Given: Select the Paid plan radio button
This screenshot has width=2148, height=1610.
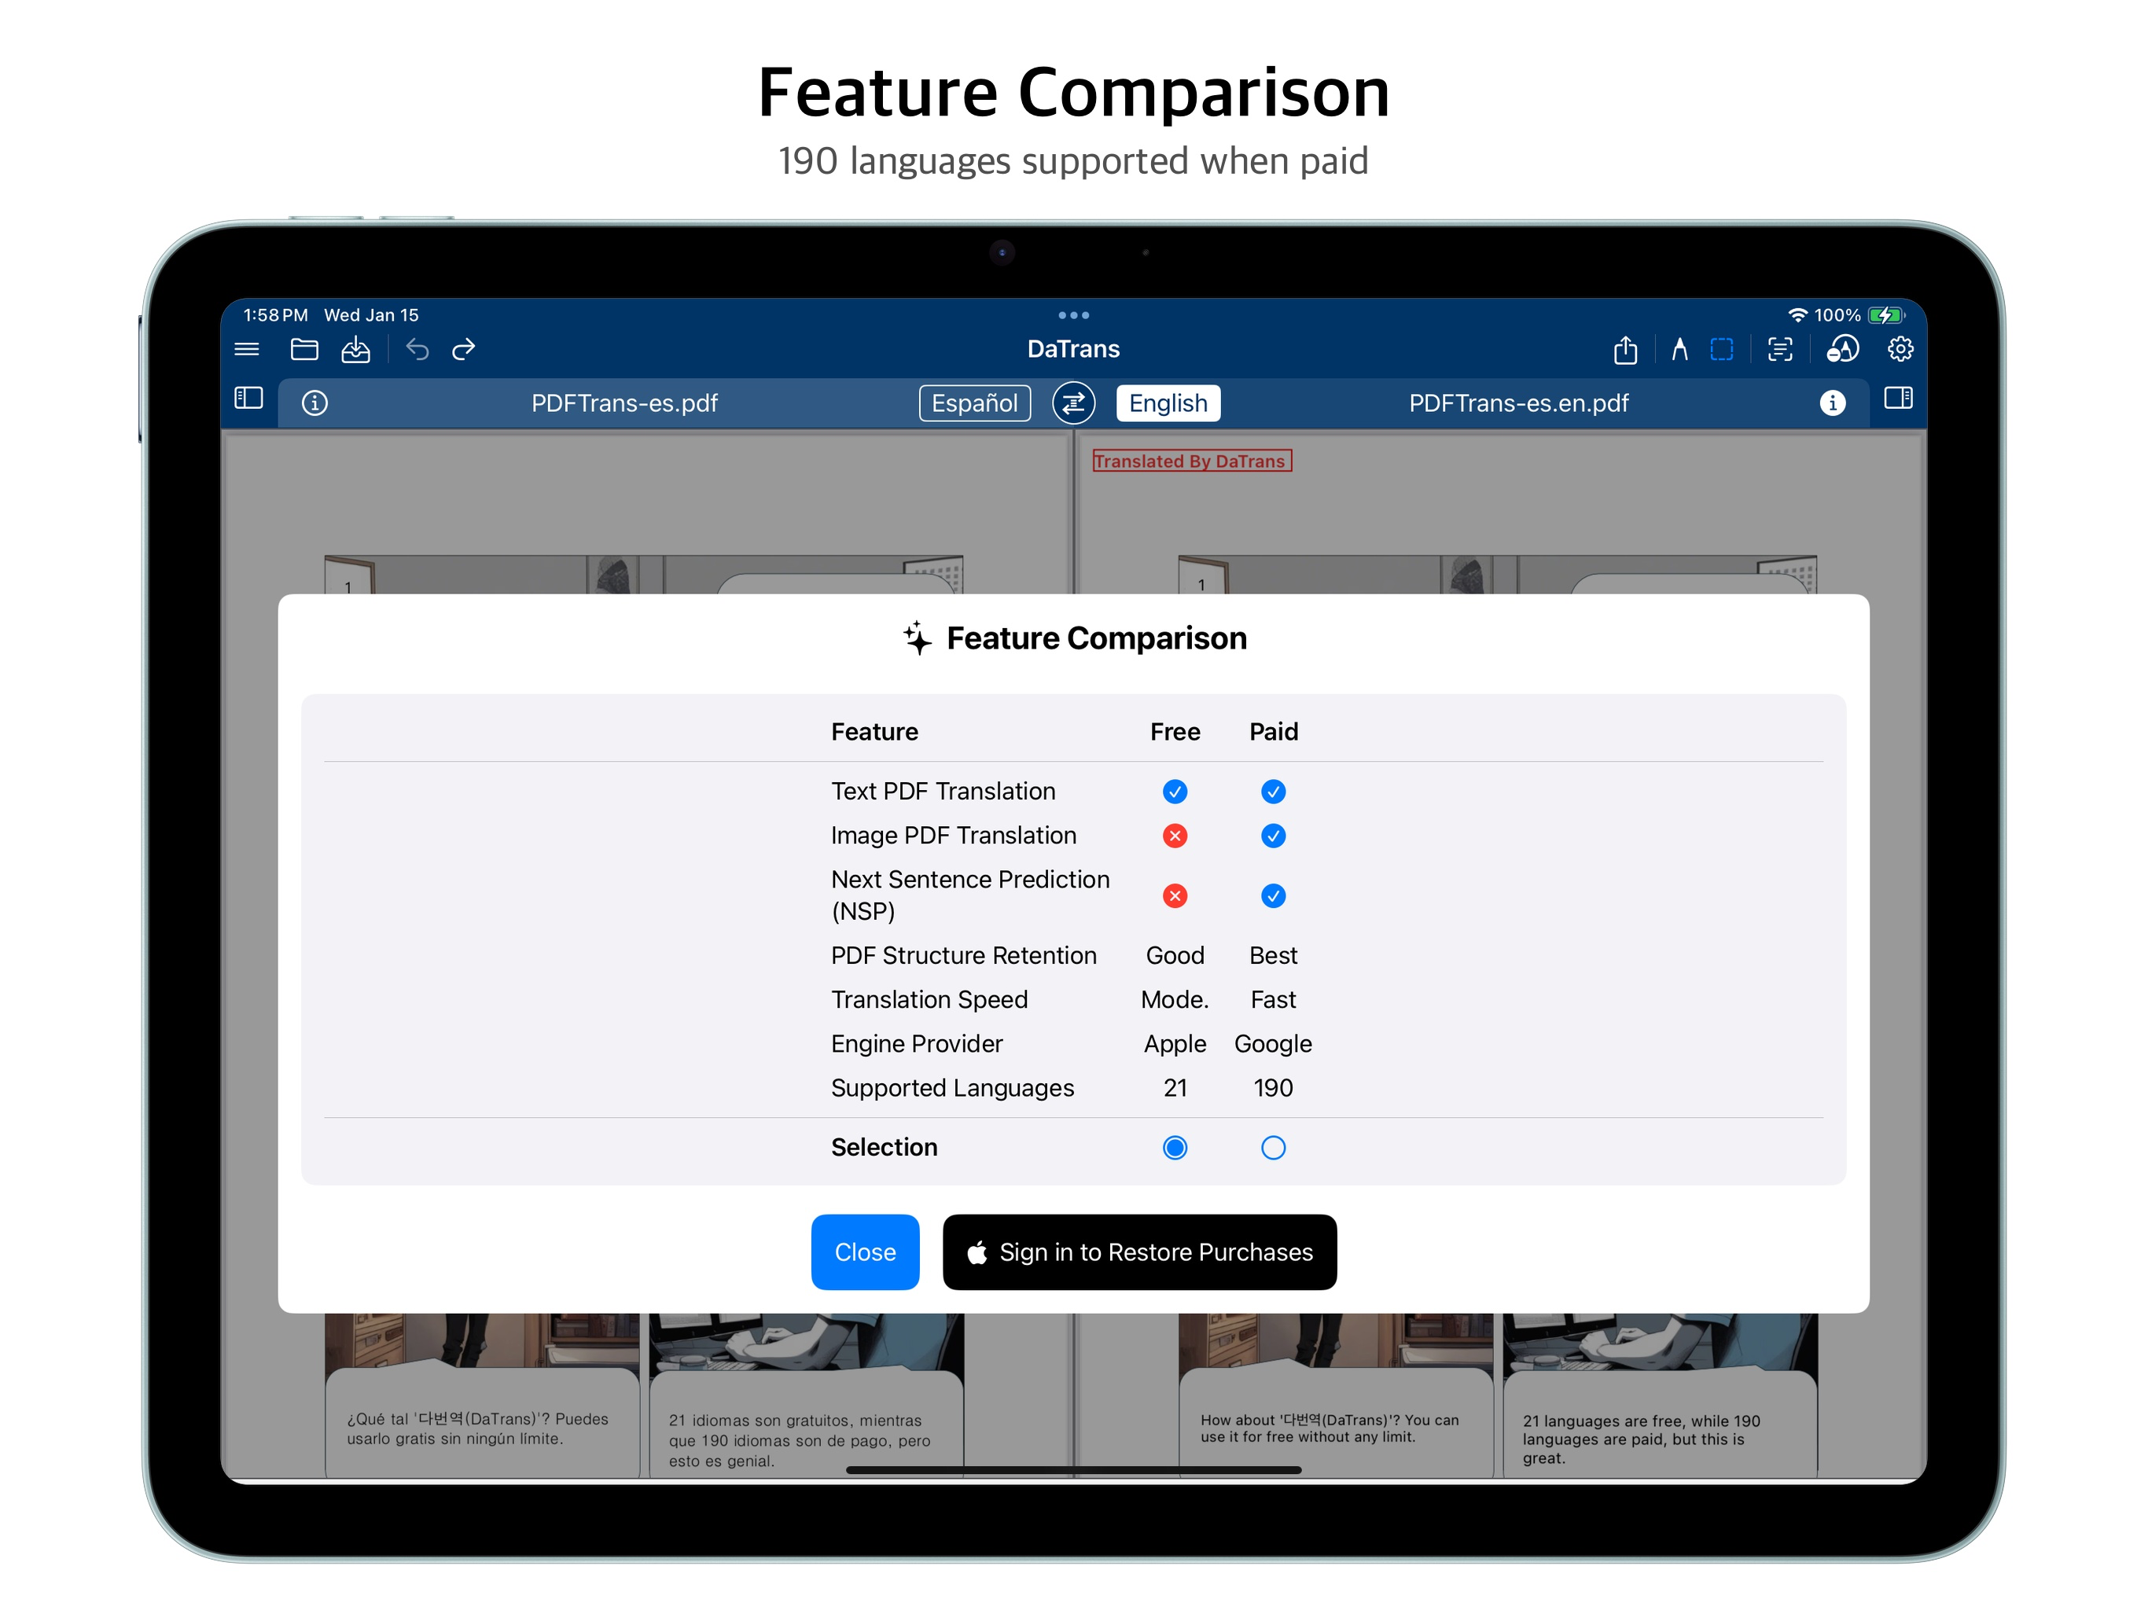Looking at the screenshot, I should [1272, 1148].
